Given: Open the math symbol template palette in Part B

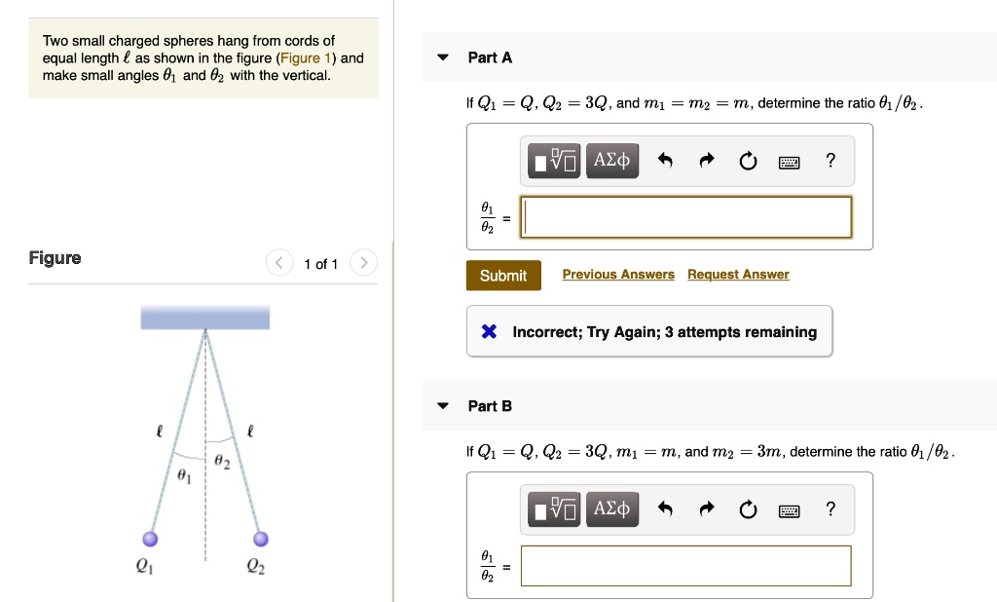Looking at the screenshot, I should [553, 508].
